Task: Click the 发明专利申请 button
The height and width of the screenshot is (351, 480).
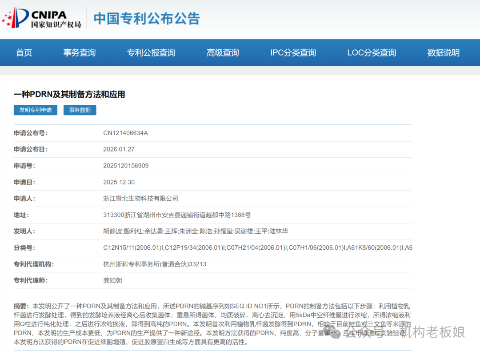Action: coord(35,110)
